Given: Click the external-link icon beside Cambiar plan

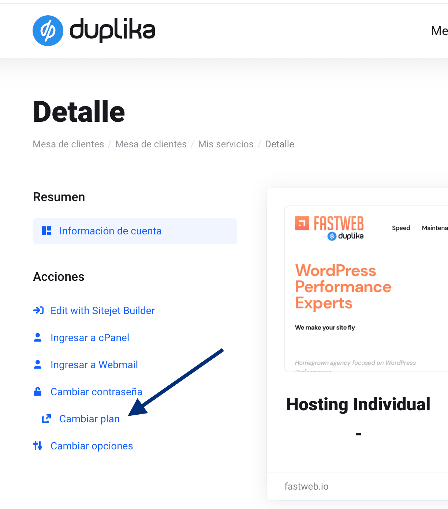Looking at the screenshot, I should pos(46,419).
